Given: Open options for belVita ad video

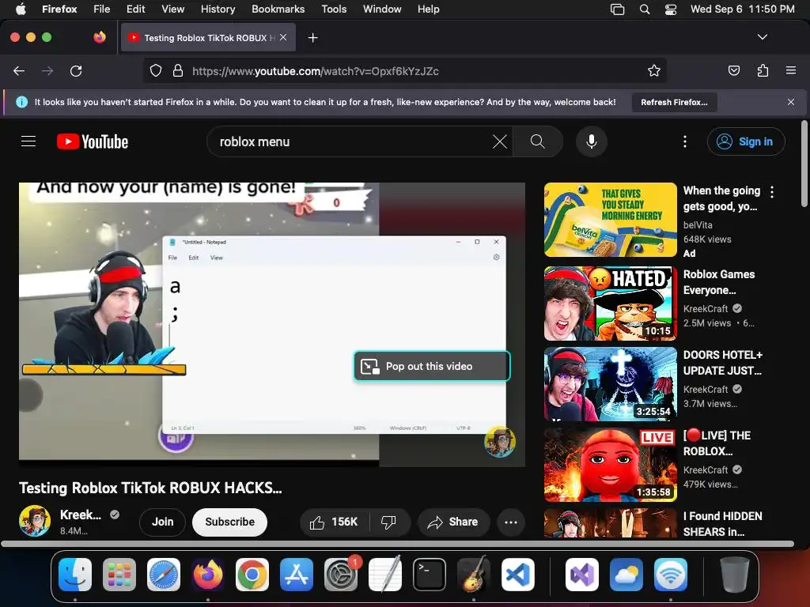Looking at the screenshot, I should click(x=772, y=192).
